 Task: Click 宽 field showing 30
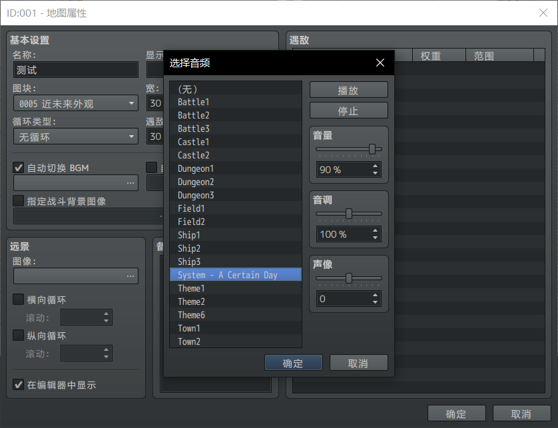click(x=155, y=103)
